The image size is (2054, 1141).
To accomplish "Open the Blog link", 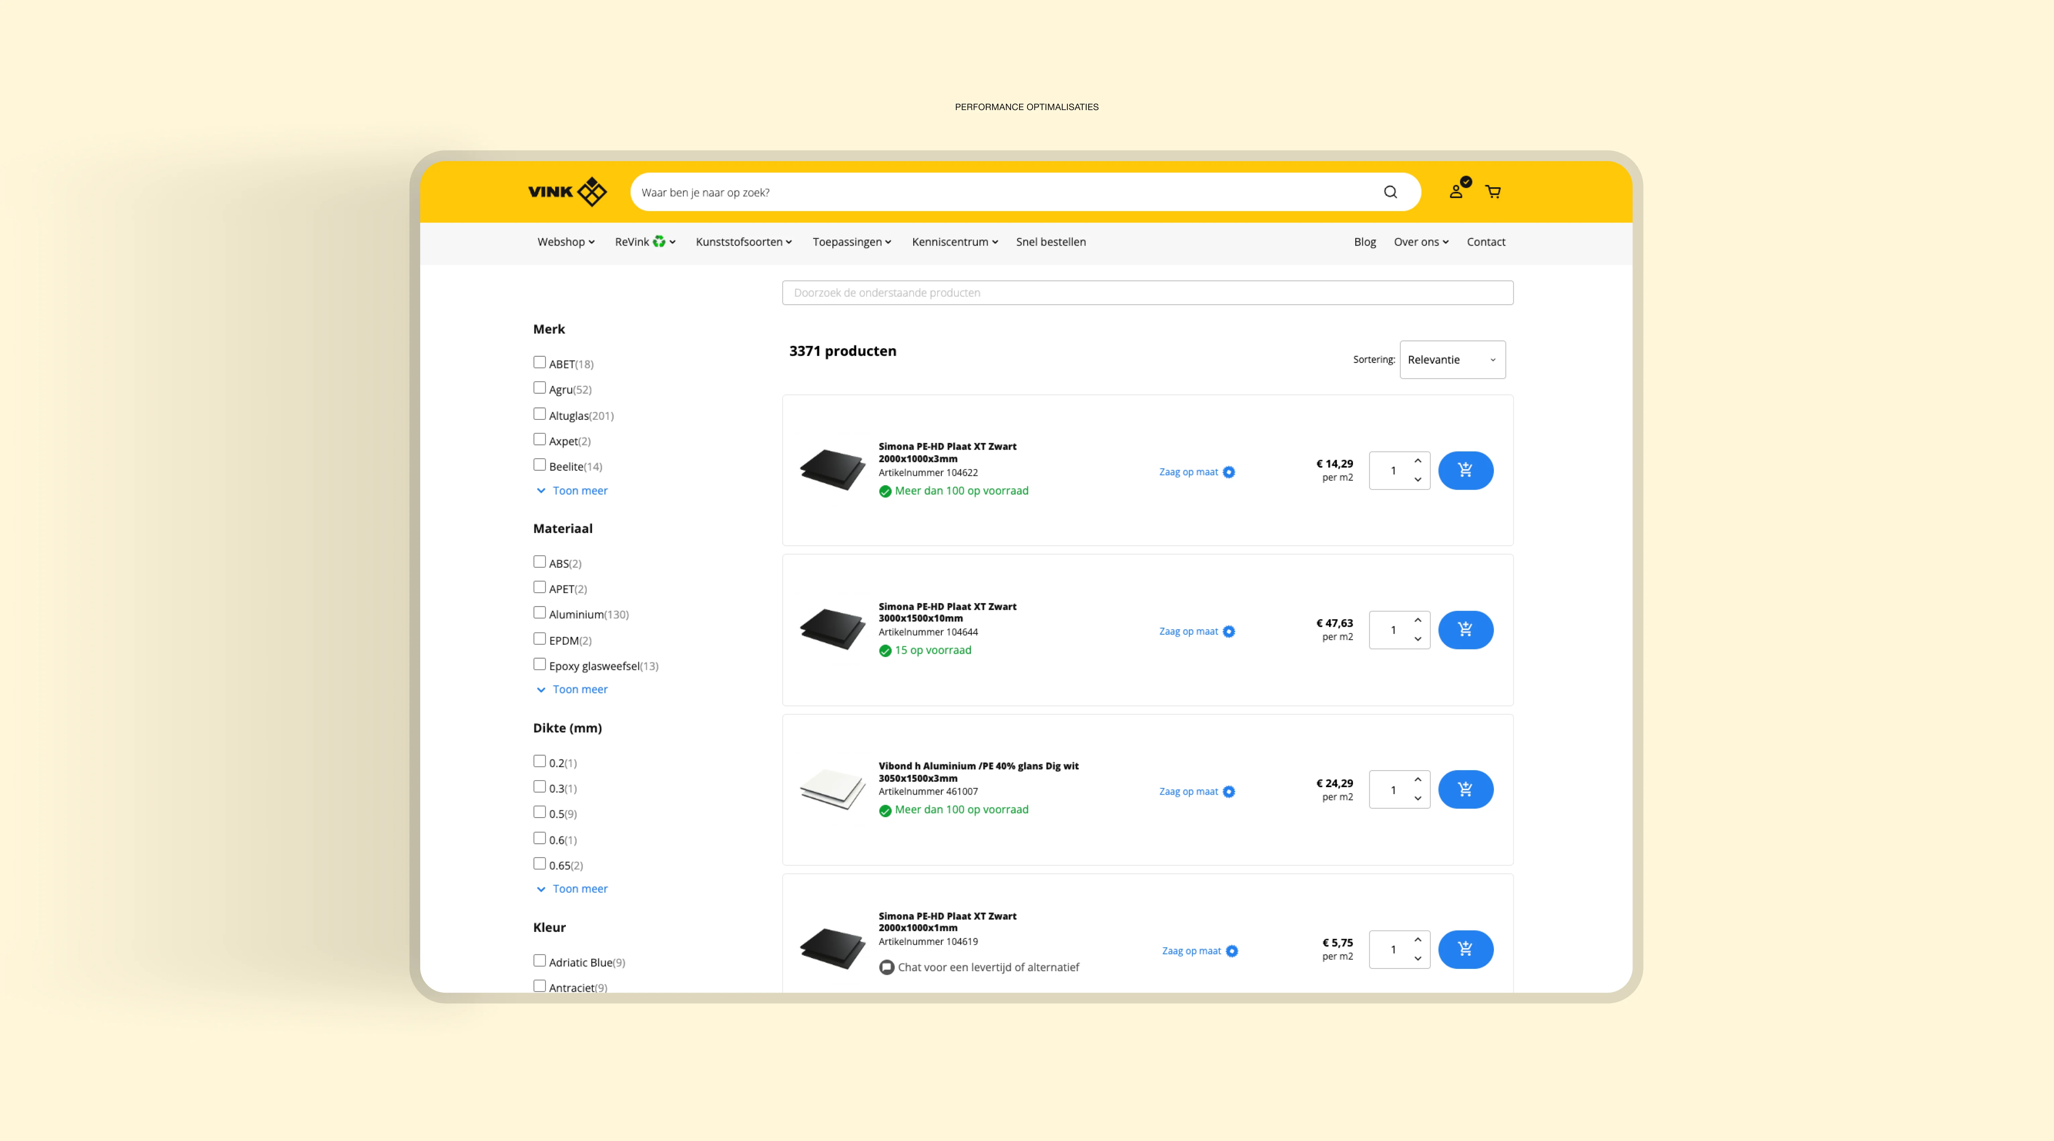I will point(1364,242).
